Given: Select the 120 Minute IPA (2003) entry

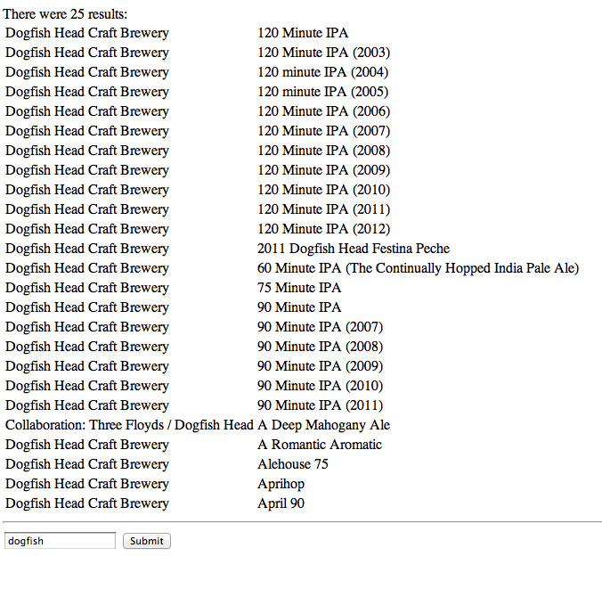Looking at the screenshot, I should (323, 53).
